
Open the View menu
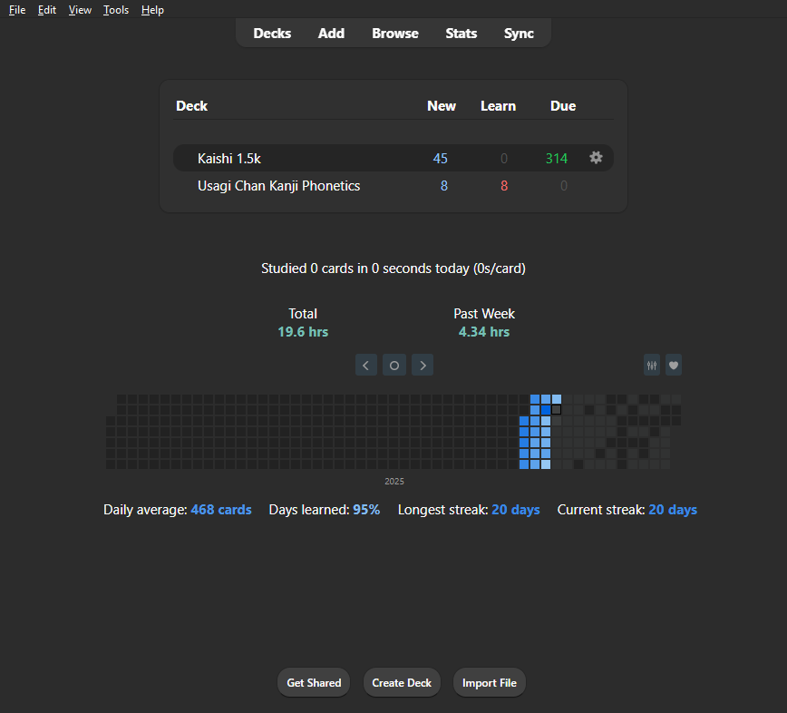click(80, 10)
